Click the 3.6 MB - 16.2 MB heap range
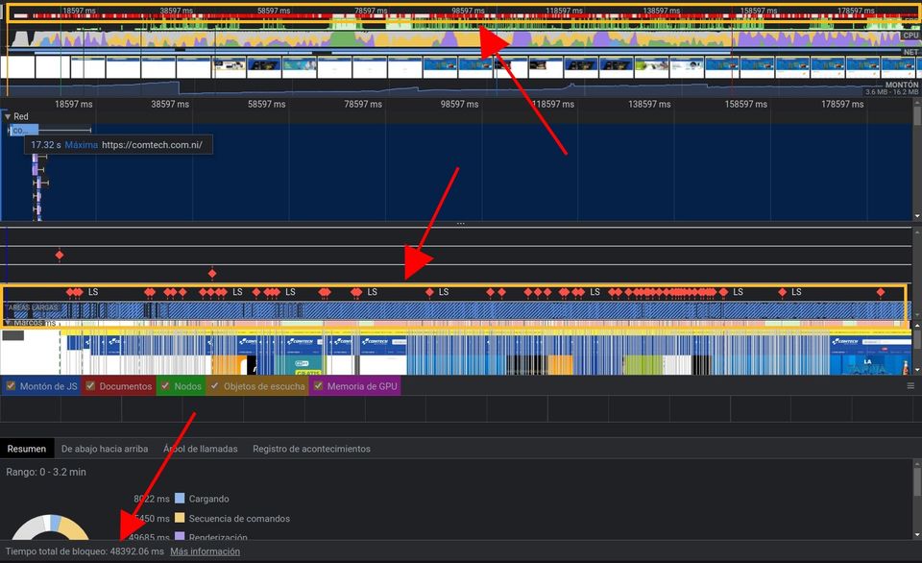Viewport: 922px width, 563px height. [891, 92]
